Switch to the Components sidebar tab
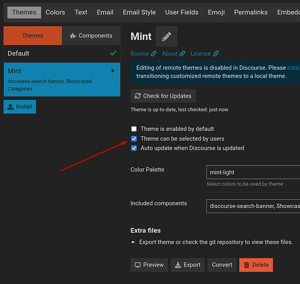The image size is (300, 284). pos(91,36)
